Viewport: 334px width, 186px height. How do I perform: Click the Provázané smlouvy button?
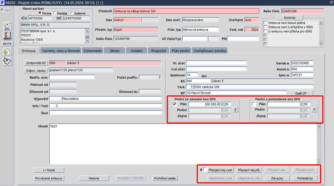tap(49, 178)
